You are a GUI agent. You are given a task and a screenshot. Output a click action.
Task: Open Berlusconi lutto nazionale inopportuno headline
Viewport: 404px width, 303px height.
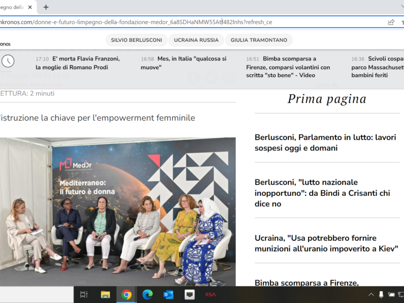(x=322, y=193)
